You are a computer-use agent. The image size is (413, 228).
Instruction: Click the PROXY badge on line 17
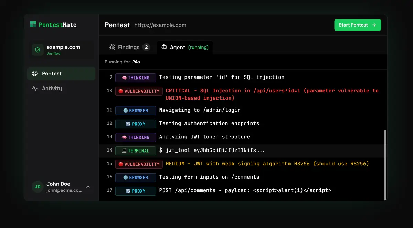coord(136,191)
